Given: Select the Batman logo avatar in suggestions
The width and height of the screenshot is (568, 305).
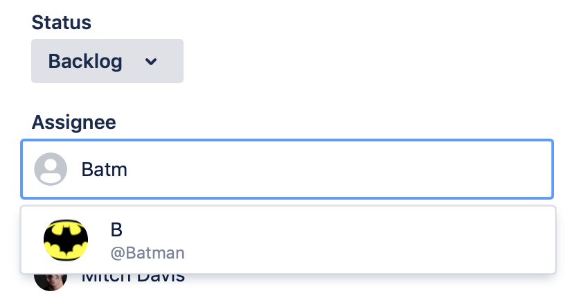Looking at the screenshot, I should [66, 240].
